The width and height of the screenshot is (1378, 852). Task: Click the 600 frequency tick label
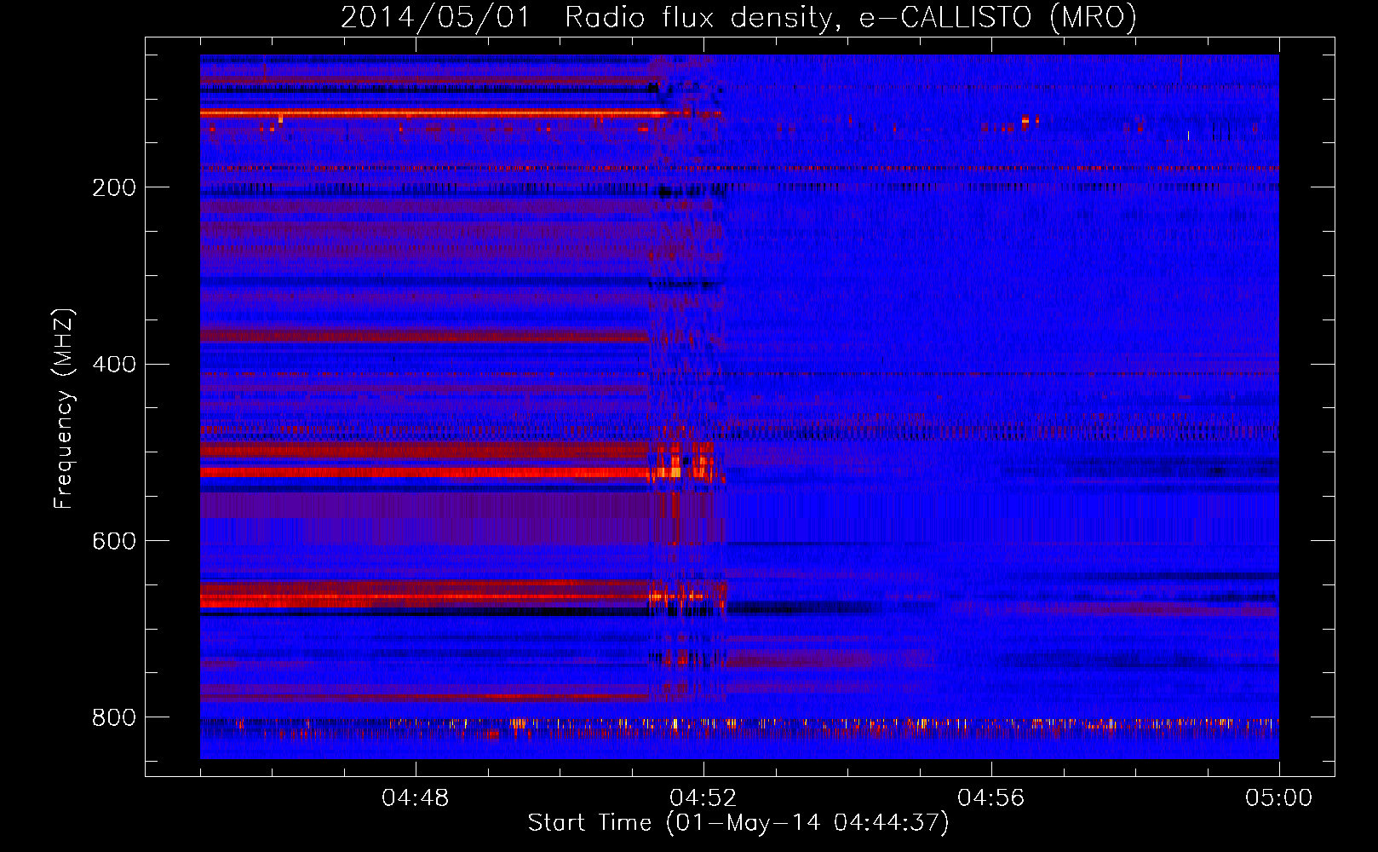pyautogui.click(x=114, y=542)
